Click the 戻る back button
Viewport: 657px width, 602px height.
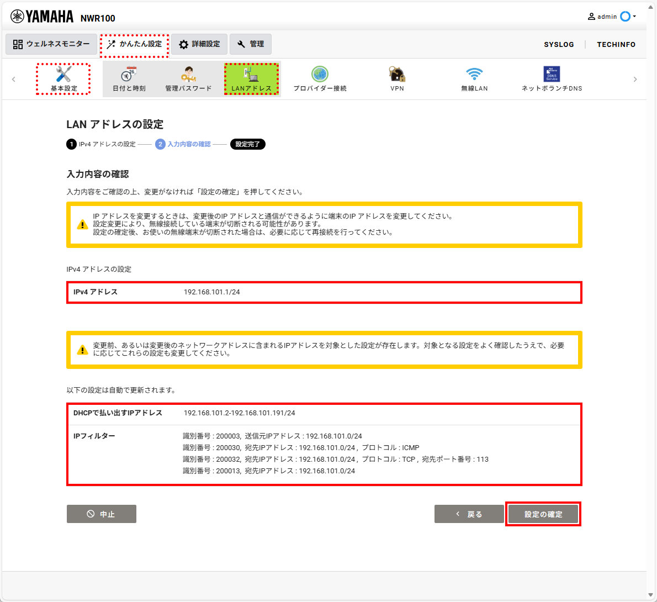[x=469, y=514]
